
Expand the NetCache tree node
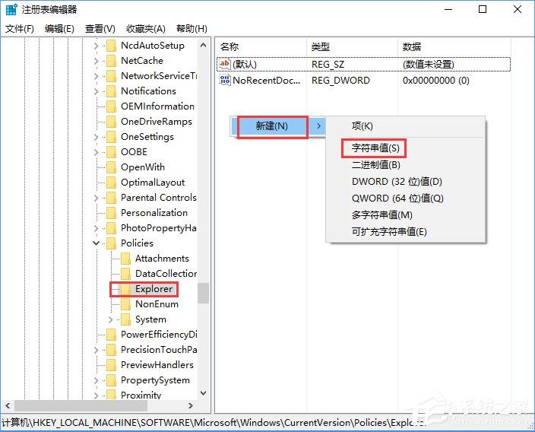[97, 61]
